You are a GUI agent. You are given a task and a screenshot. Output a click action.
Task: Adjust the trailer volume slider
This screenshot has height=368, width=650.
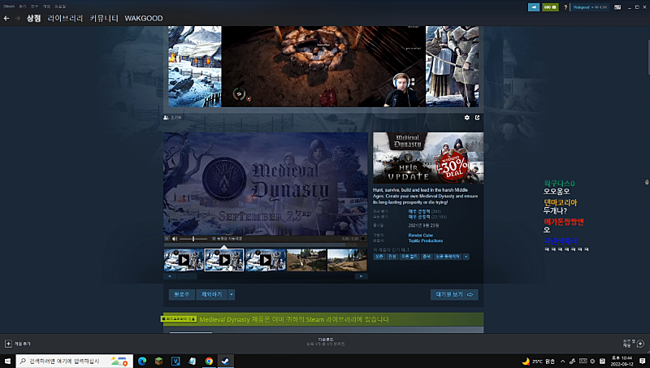click(x=193, y=239)
